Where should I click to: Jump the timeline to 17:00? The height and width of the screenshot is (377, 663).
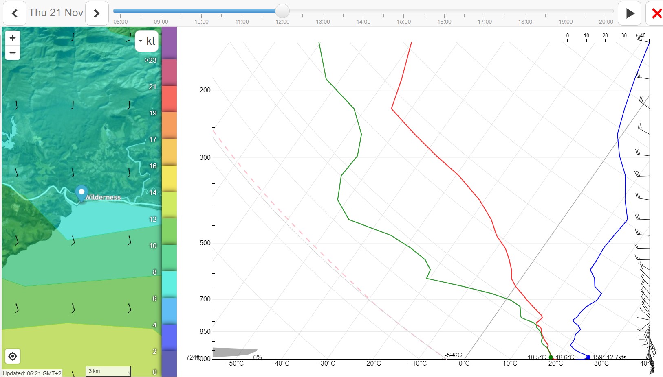tap(485, 22)
